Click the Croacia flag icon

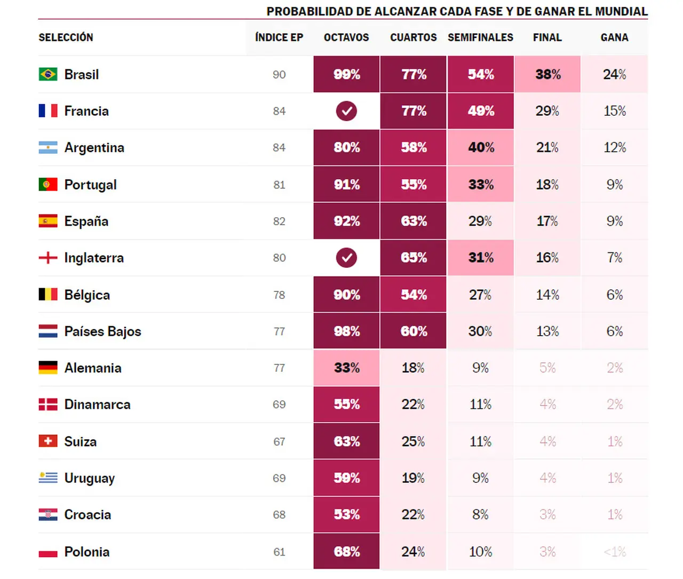[x=48, y=514]
